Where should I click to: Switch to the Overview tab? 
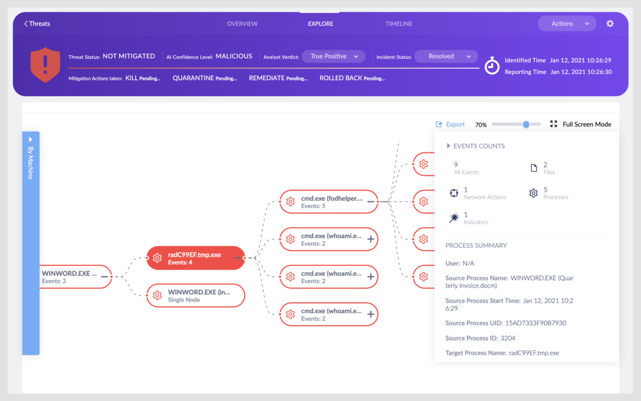(x=242, y=24)
